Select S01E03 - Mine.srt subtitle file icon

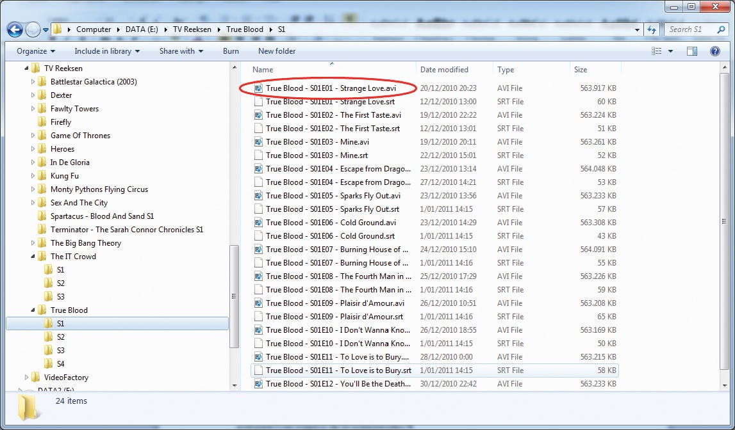(258, 155)
